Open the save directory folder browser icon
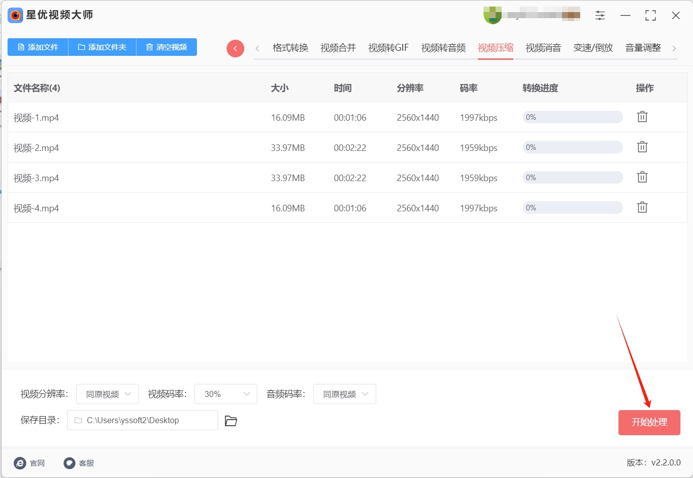 coord(231,421)
